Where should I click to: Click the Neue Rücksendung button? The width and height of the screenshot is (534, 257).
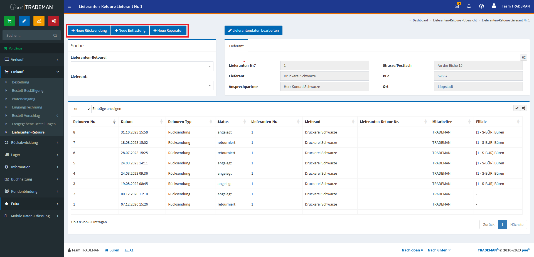89,30
